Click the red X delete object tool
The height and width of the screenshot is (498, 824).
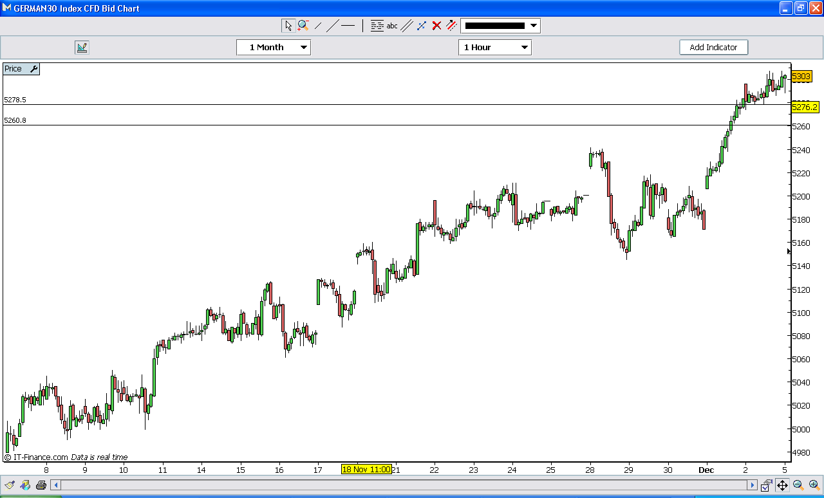click(436, 26)
